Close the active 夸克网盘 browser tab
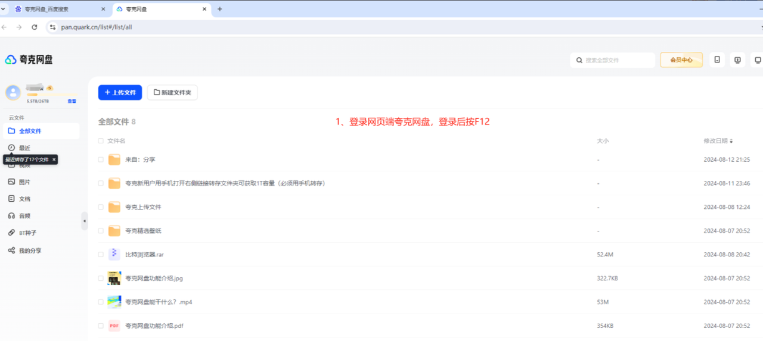 pyautogui.click(x=205, y=10)
